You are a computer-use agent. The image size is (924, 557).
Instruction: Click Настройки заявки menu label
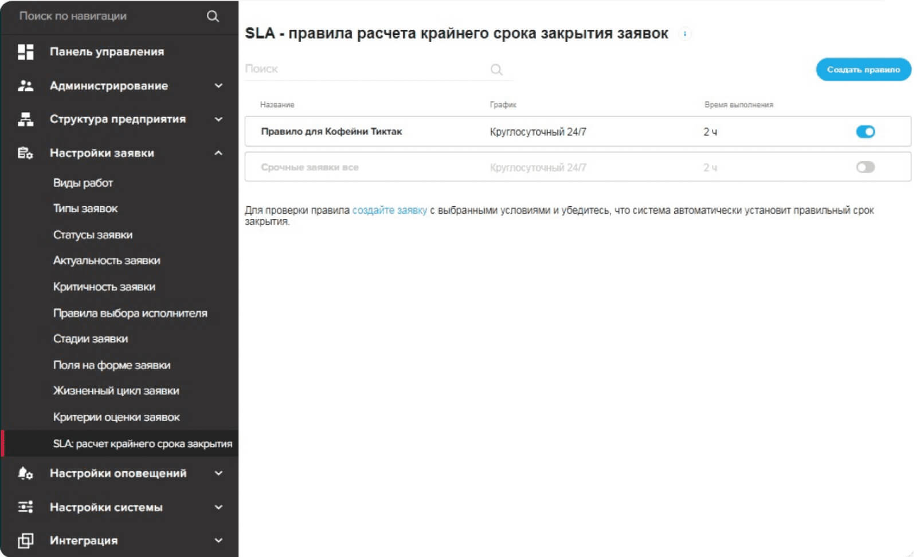pos(102,153)
